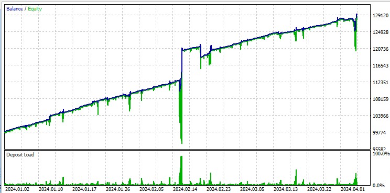Image resolution: width=390 pixels, height=193 pixels.
Task: Click the Equity legend label
Action: click(35, 9)
